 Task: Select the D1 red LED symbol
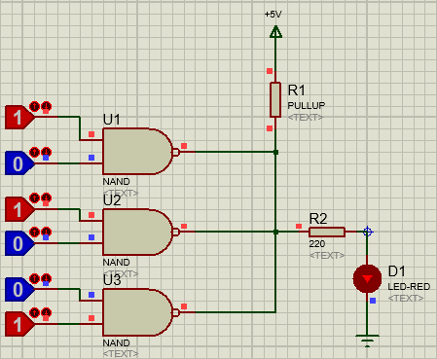tap(367, 279)
